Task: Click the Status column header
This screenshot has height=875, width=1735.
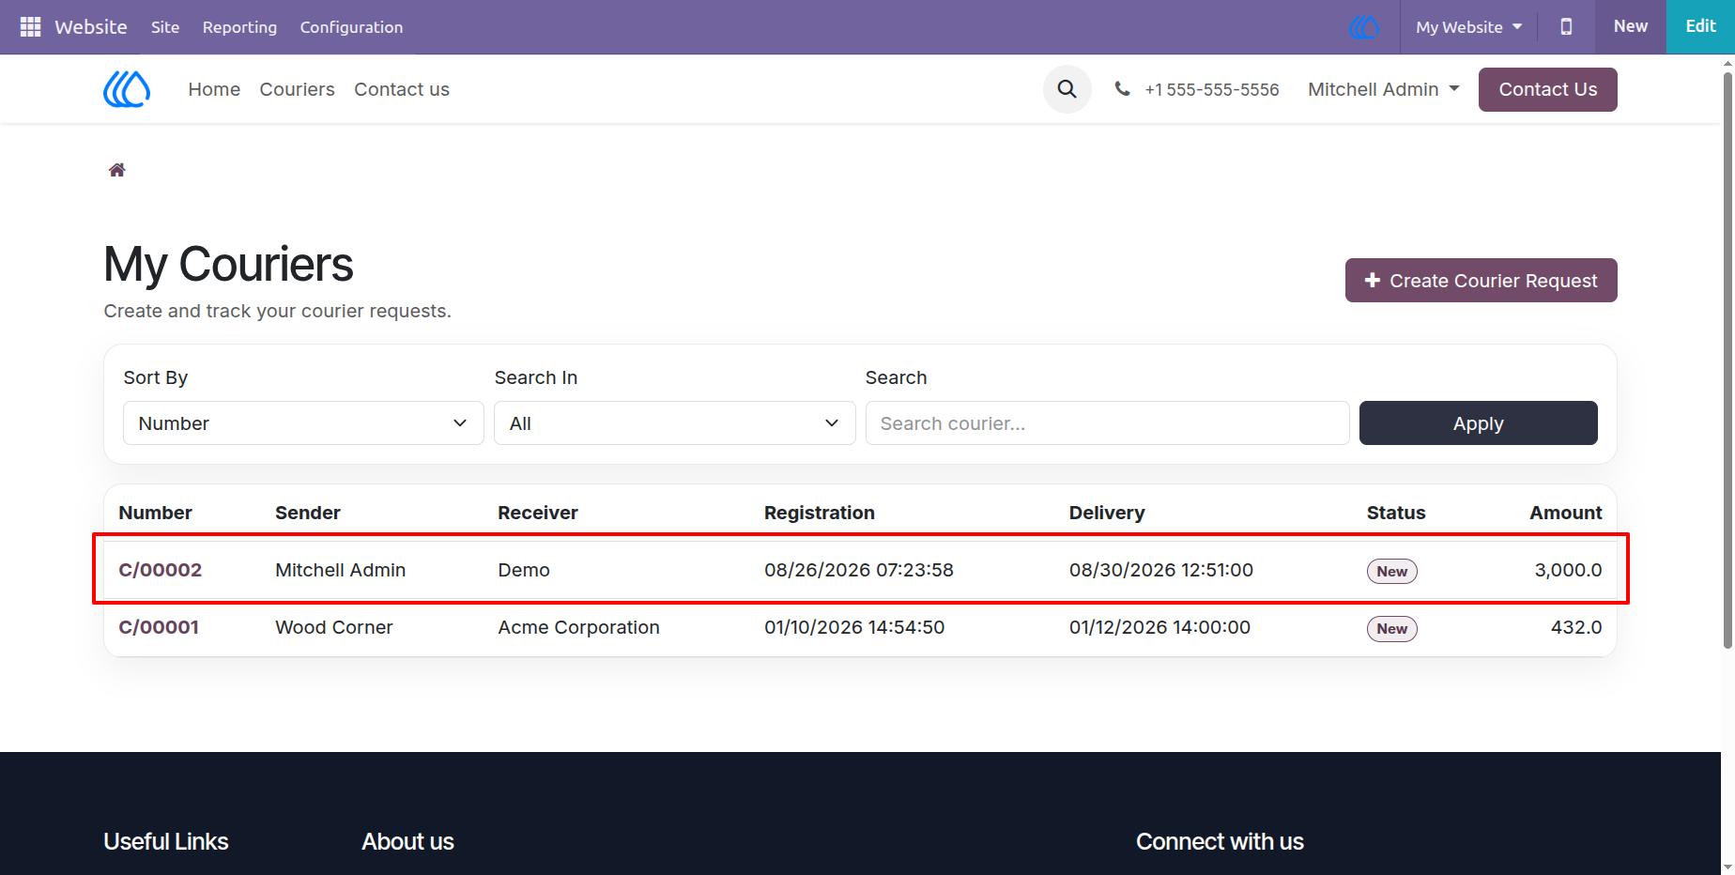Action: coord(1395,513)
